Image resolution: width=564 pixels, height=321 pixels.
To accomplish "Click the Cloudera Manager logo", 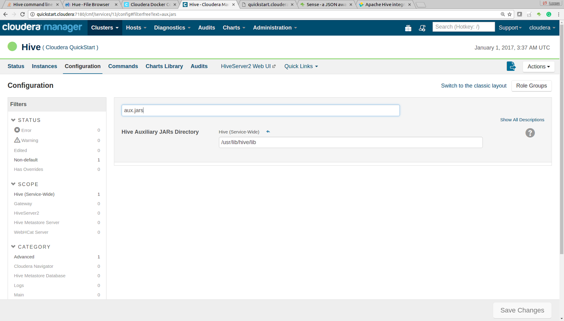I will click(42, 27).
